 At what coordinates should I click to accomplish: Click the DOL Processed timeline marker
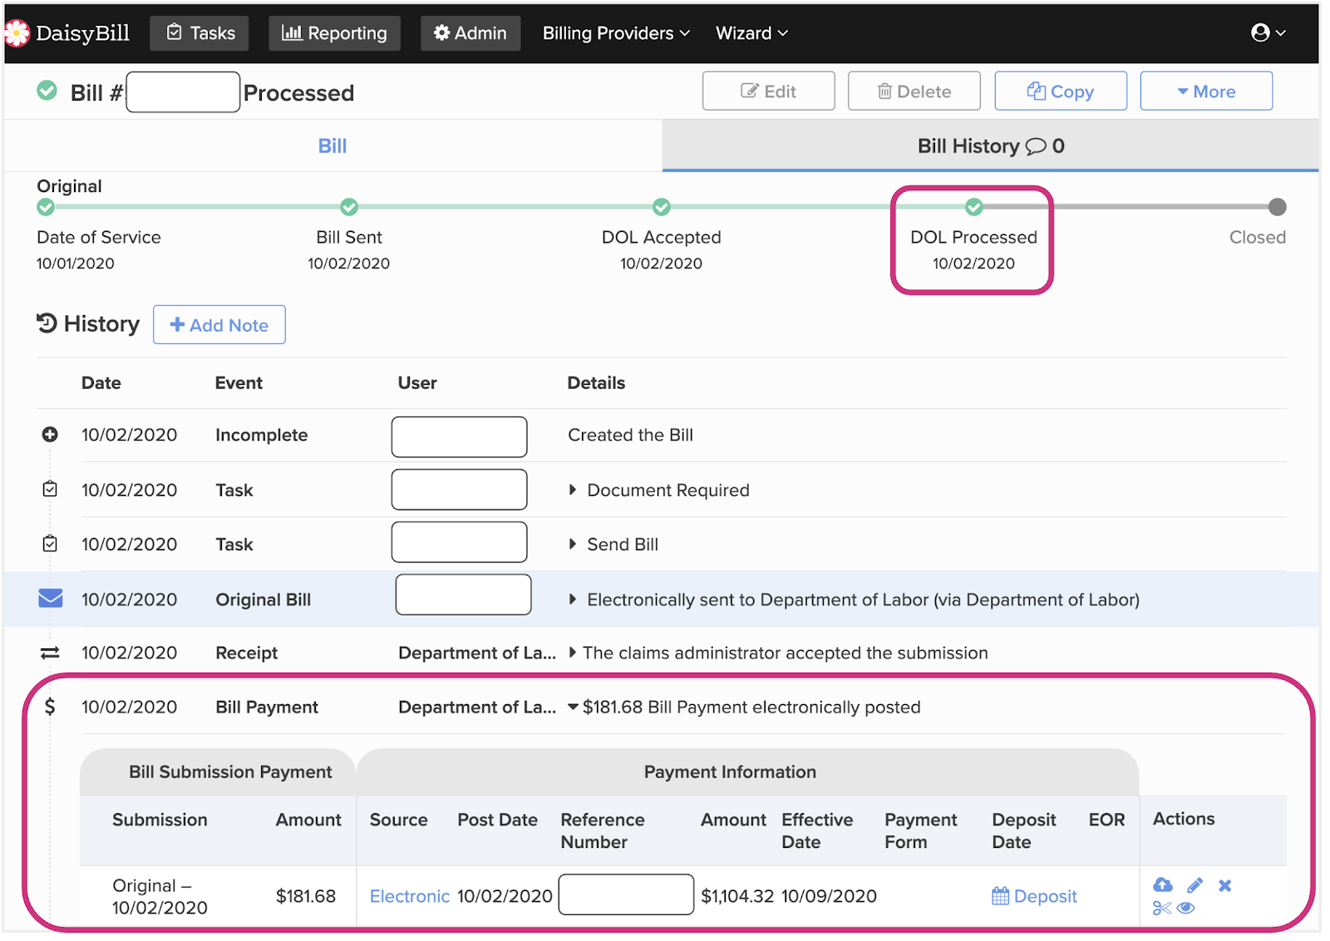pyautogui.click(x=973, y=206)
